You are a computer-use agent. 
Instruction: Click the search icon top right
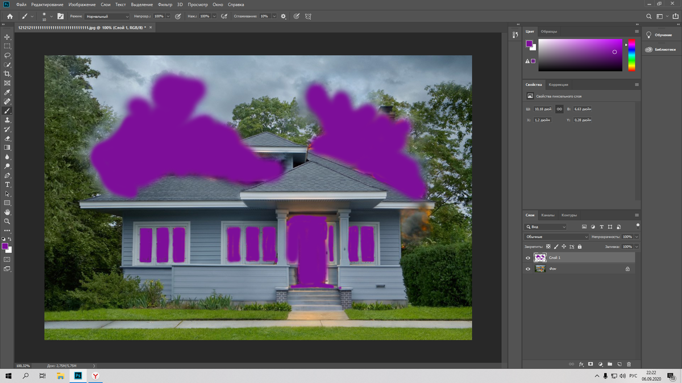tap(649, 16)
